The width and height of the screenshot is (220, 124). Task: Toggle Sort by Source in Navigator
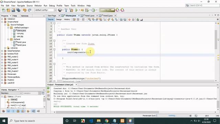pyautogui.click(x=38, y=111)
